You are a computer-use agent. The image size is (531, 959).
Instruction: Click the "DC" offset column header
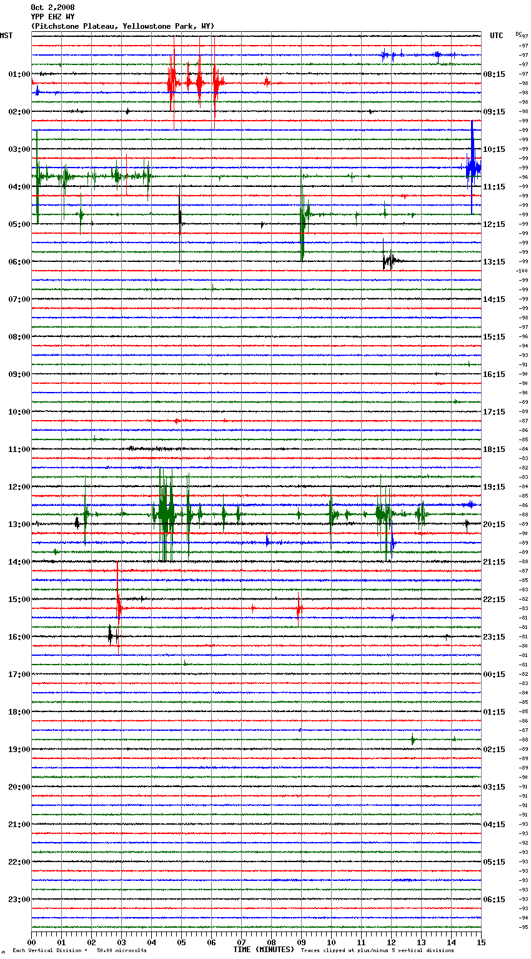519,34
